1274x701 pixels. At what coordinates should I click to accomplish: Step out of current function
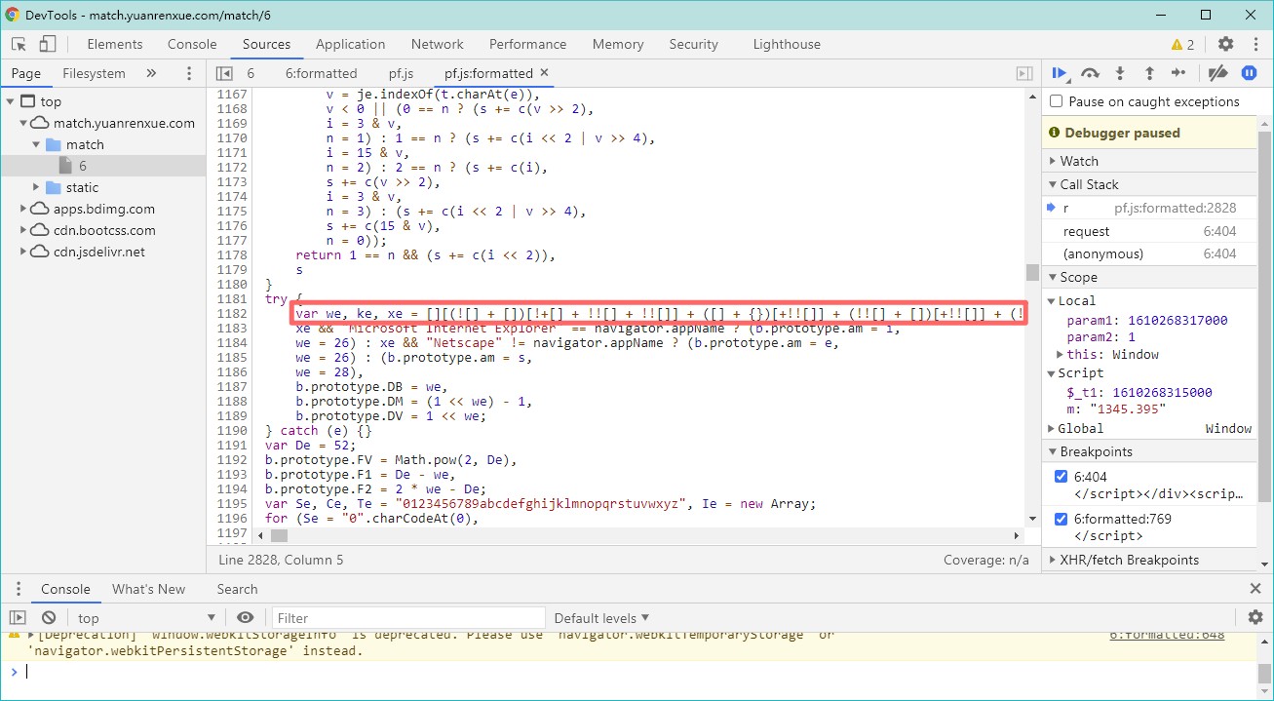pyautogui.click(x=1149, y=73)
